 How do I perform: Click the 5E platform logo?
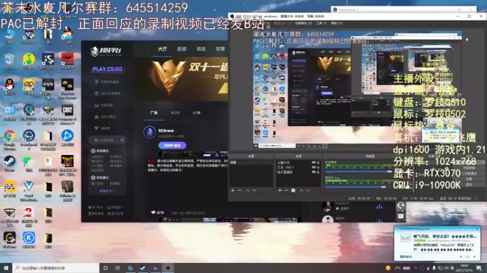tap(106, 52)
